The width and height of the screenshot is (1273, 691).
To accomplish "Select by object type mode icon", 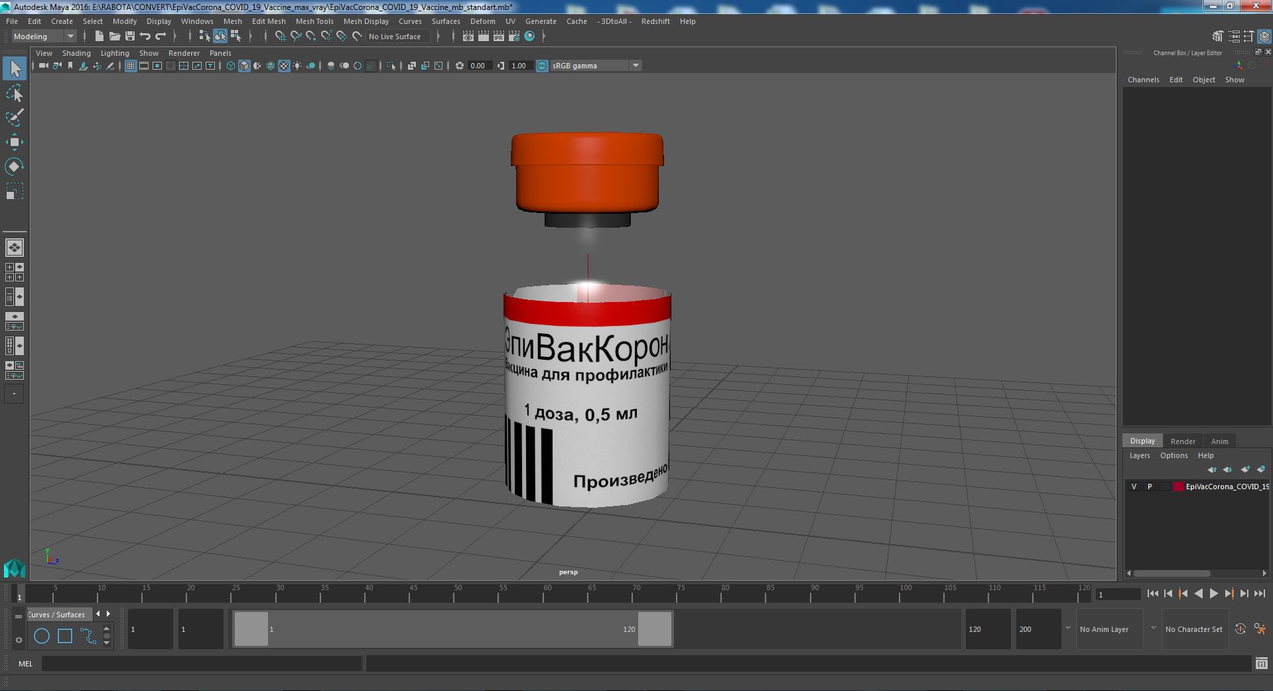I will click(x=220, y=37).
